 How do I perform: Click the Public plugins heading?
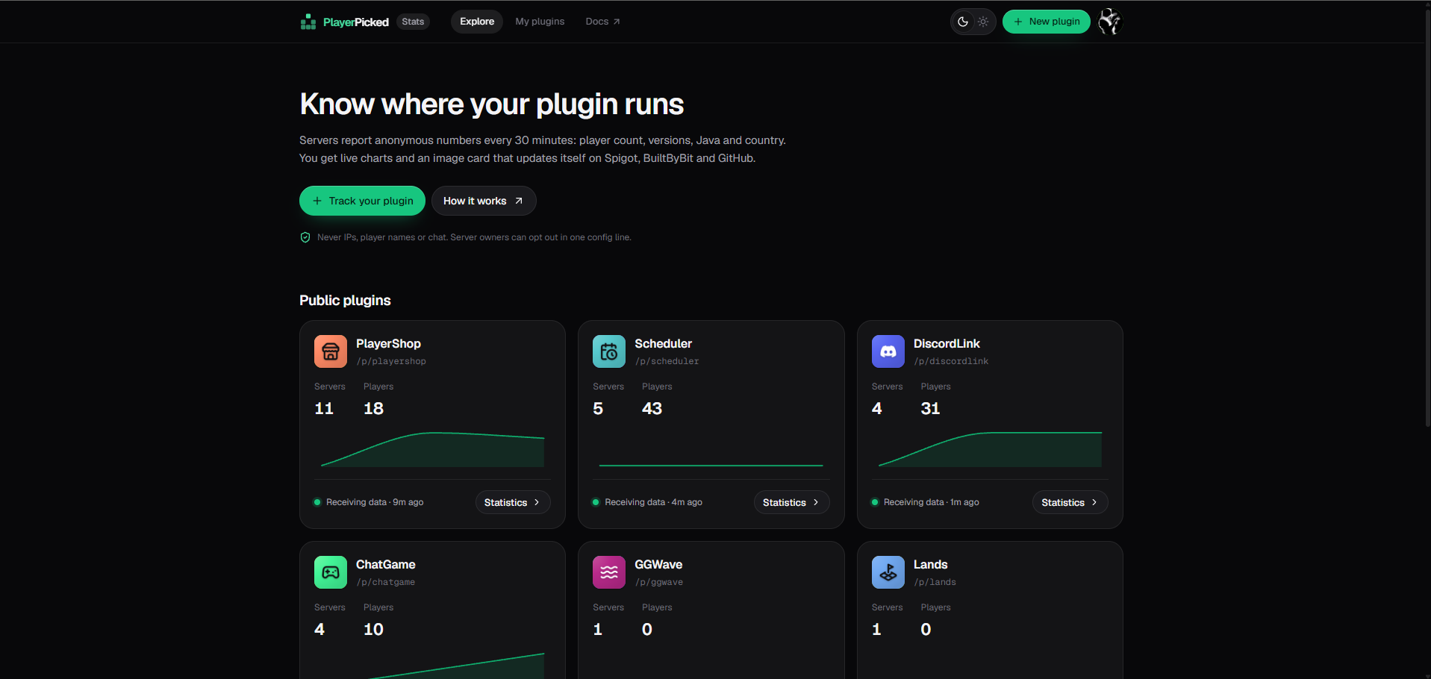tap(345, 300)
